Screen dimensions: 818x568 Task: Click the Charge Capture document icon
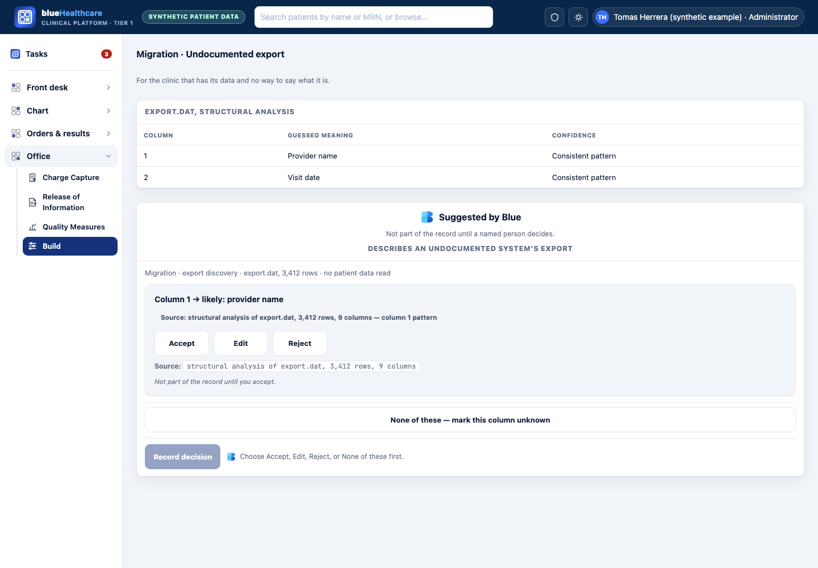(x=32, y=178)
